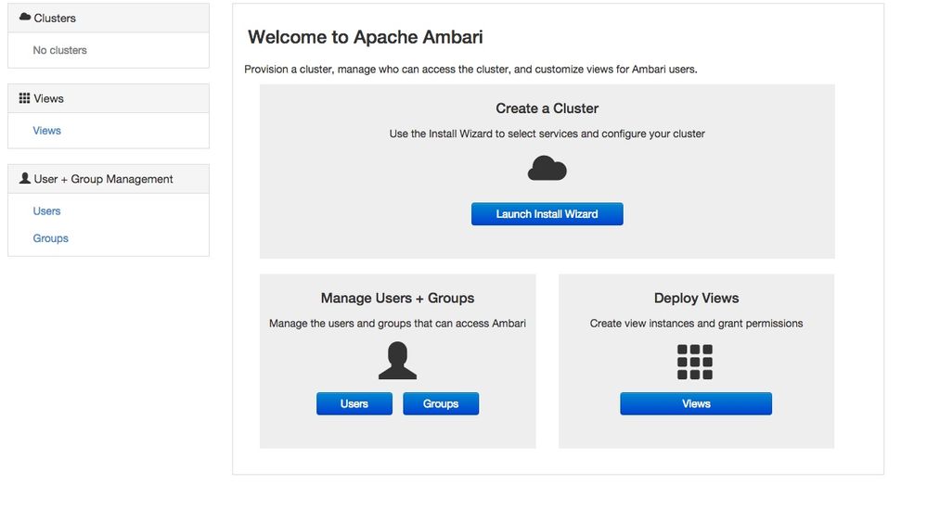Open the Groups link in the sidebar
This screenshot has width=927, height=510.
click(50, 238)
